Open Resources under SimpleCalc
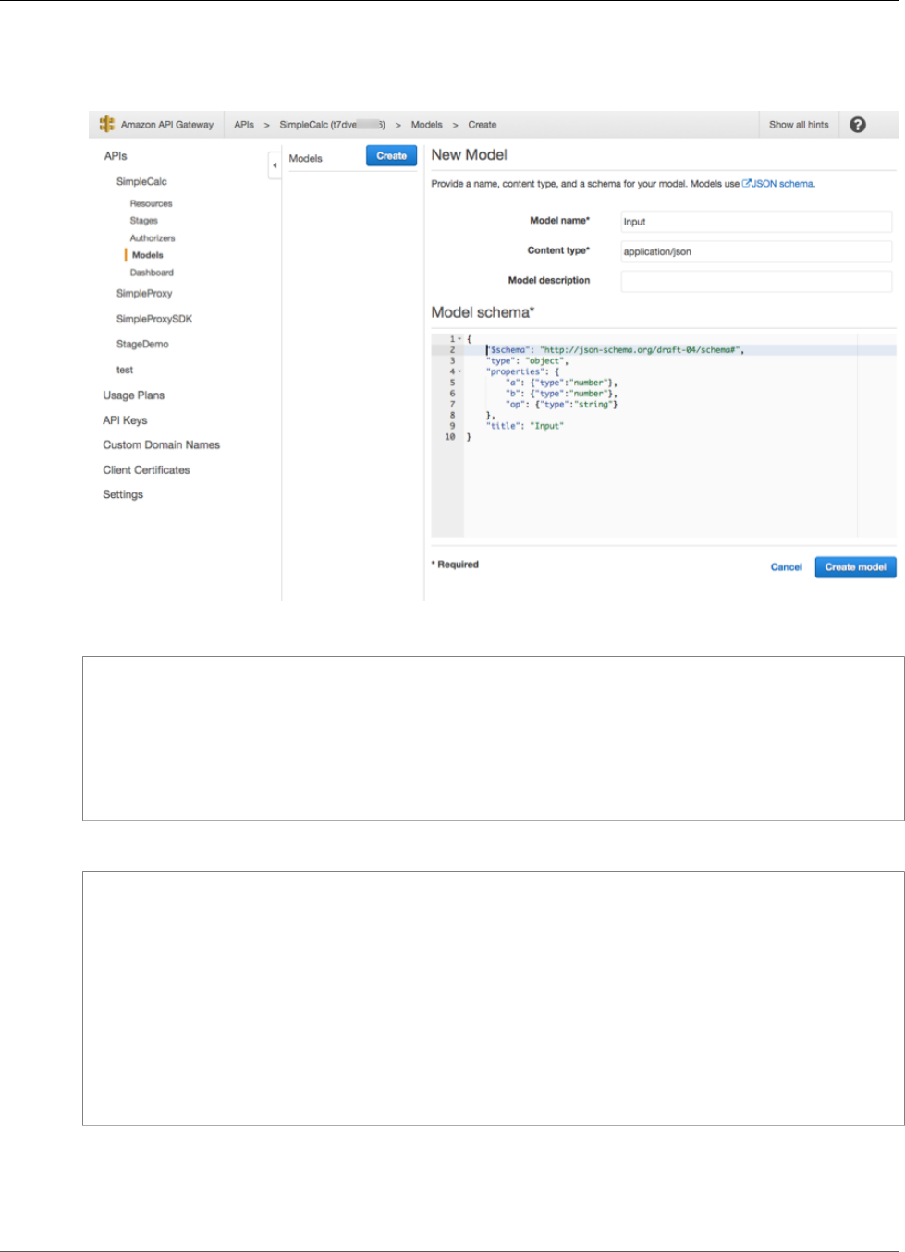The width and height of the screenshot is (905, 1252). click(151, 203)
